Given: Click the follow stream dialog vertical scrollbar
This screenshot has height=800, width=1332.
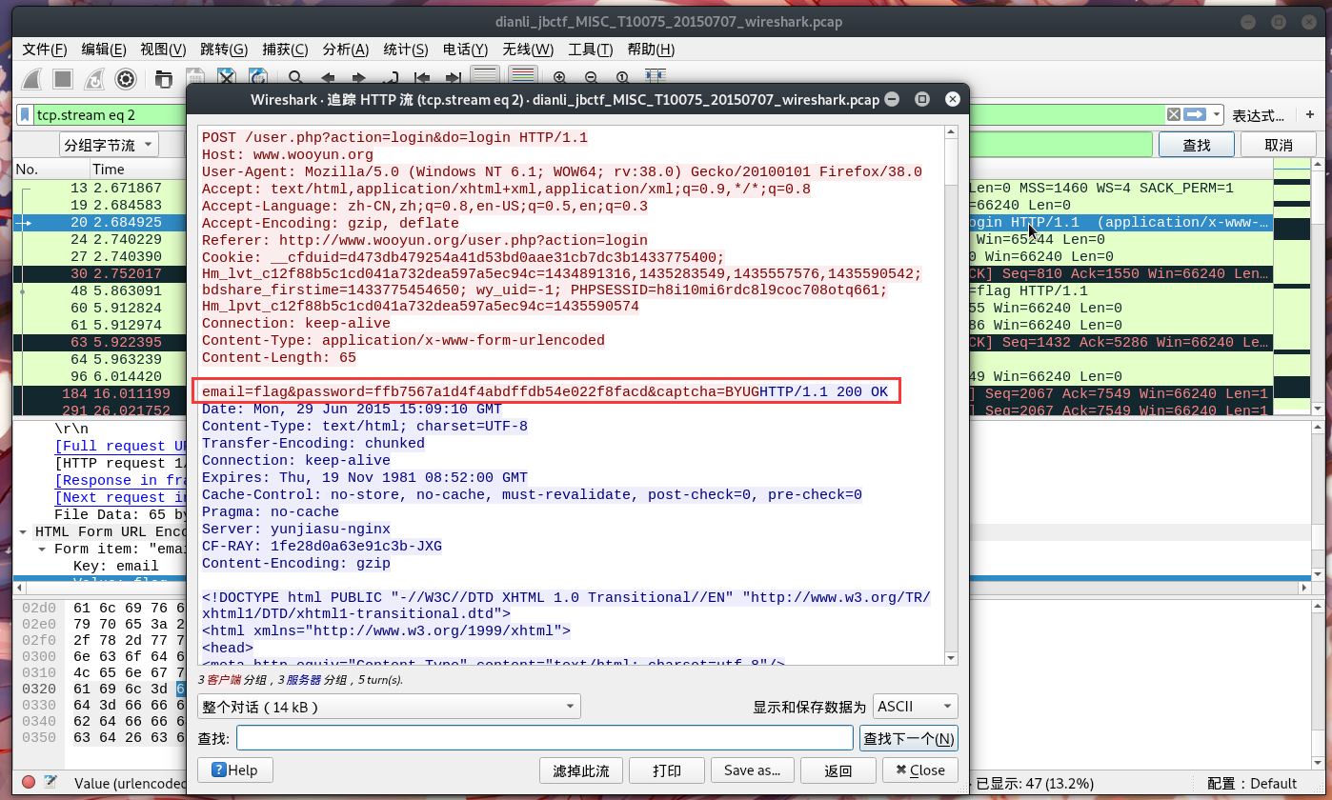Looking at the screenshot, I should (x=951, y=395).
